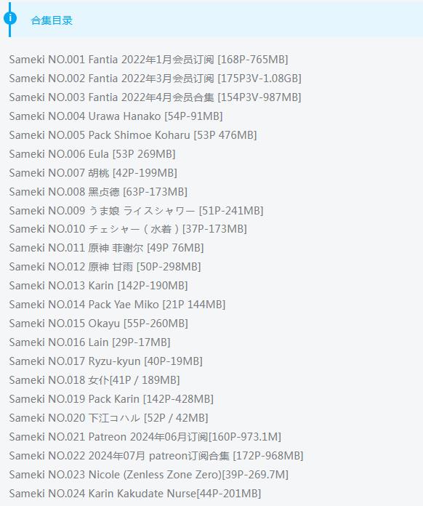
Task: Click the Sameki NO.015 Okayu entry
Action: [98, 324]
